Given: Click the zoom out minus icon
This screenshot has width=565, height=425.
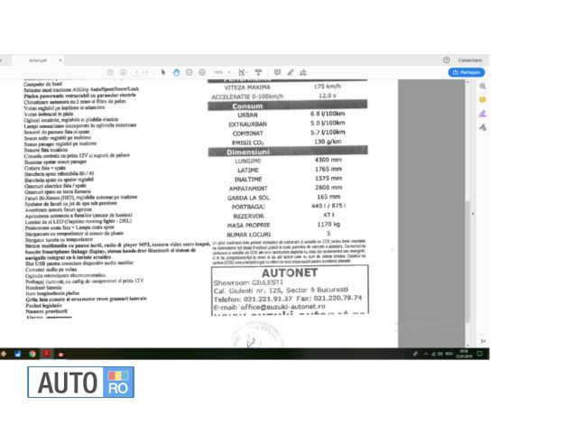Looking at the screenshot, I should click(x=189, y=71).
